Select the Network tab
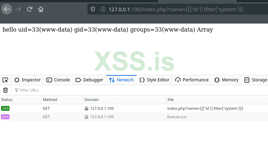268x148 pixels. point(121,80)
